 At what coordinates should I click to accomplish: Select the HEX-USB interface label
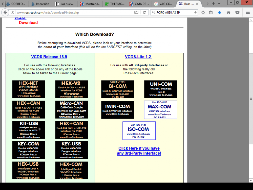click(x=29, y=170)
